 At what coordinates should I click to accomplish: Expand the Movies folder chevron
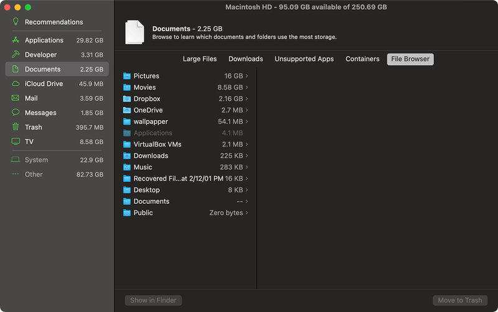247,87
